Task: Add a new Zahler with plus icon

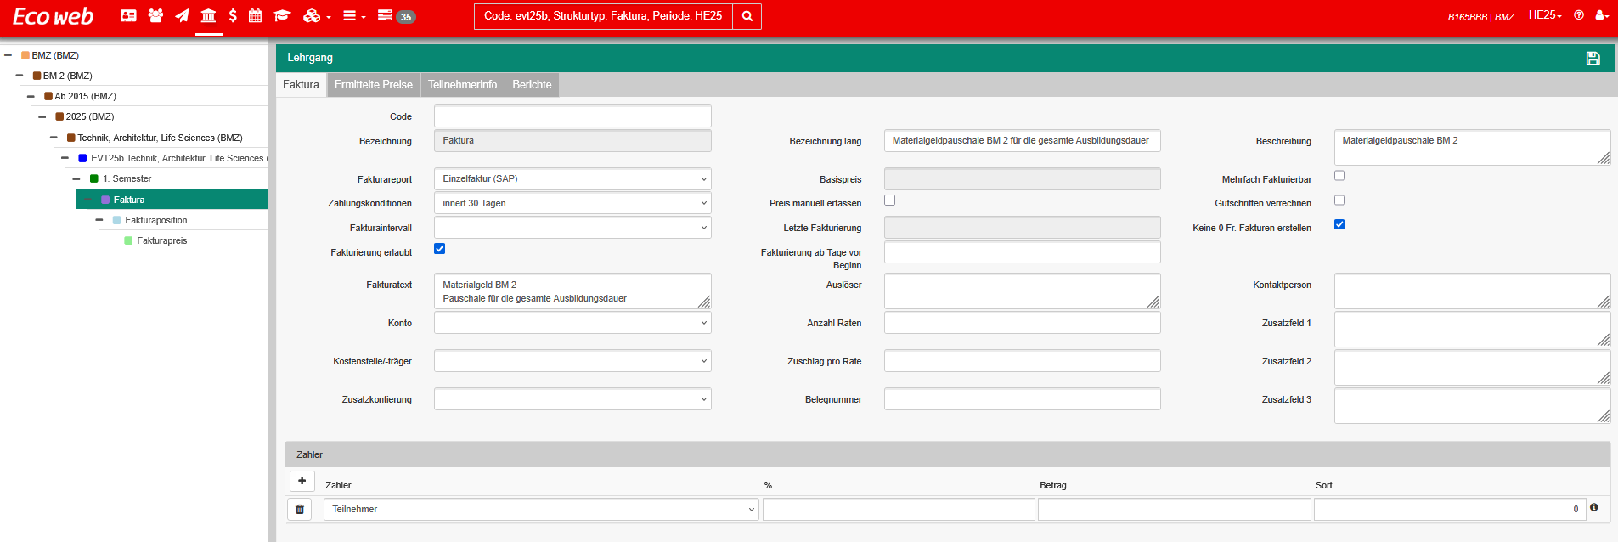Action: point(302,481)
